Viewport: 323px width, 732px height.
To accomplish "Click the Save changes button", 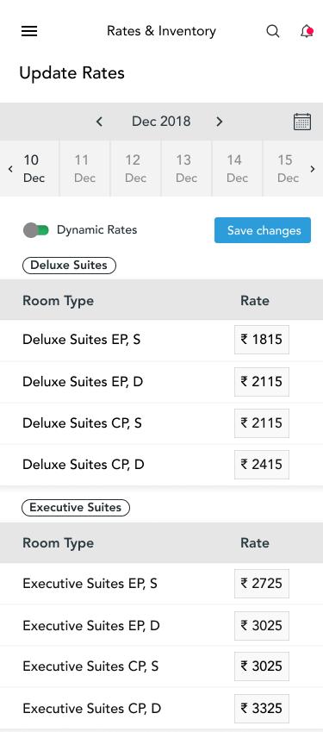I will click(263, 230).
